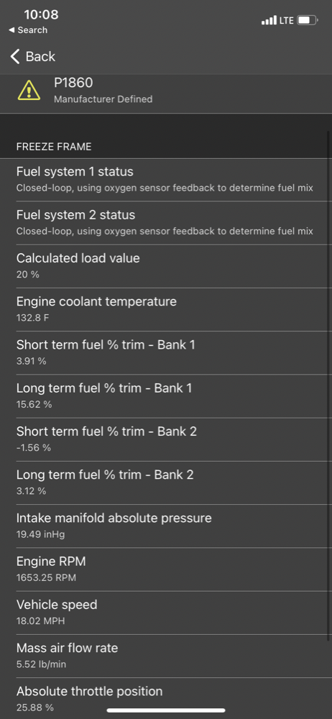Image resolution: width=332 pixels, height=719 pixels.
Task: Open Short term fuel trim Bank 1
Action: (x=166, y=352)
